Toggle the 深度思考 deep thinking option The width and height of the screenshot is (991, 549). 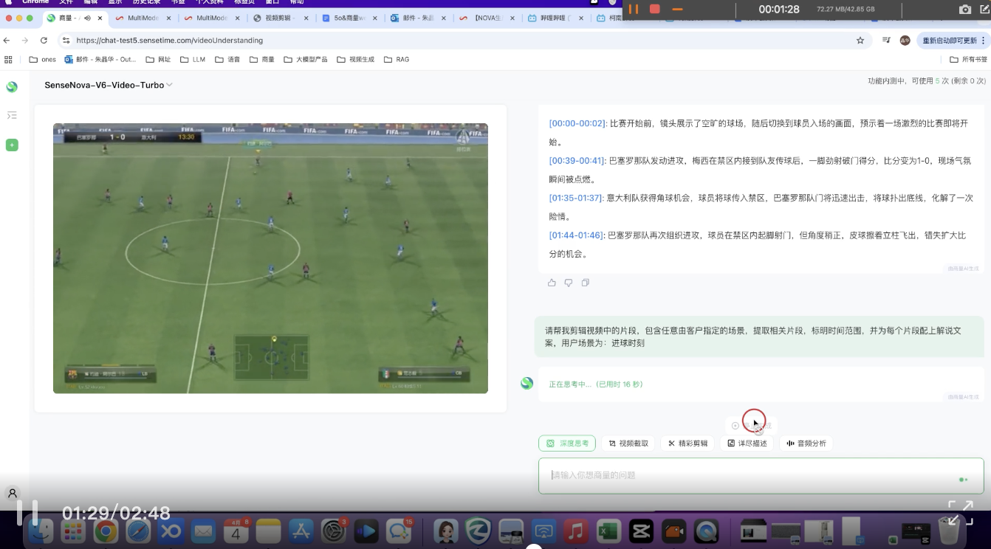(x=567, y=443)
